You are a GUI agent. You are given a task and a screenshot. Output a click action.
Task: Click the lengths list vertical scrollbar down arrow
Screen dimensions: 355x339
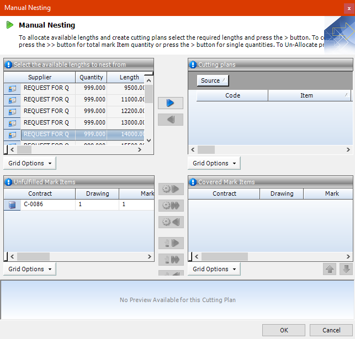(x=149, y=141)
